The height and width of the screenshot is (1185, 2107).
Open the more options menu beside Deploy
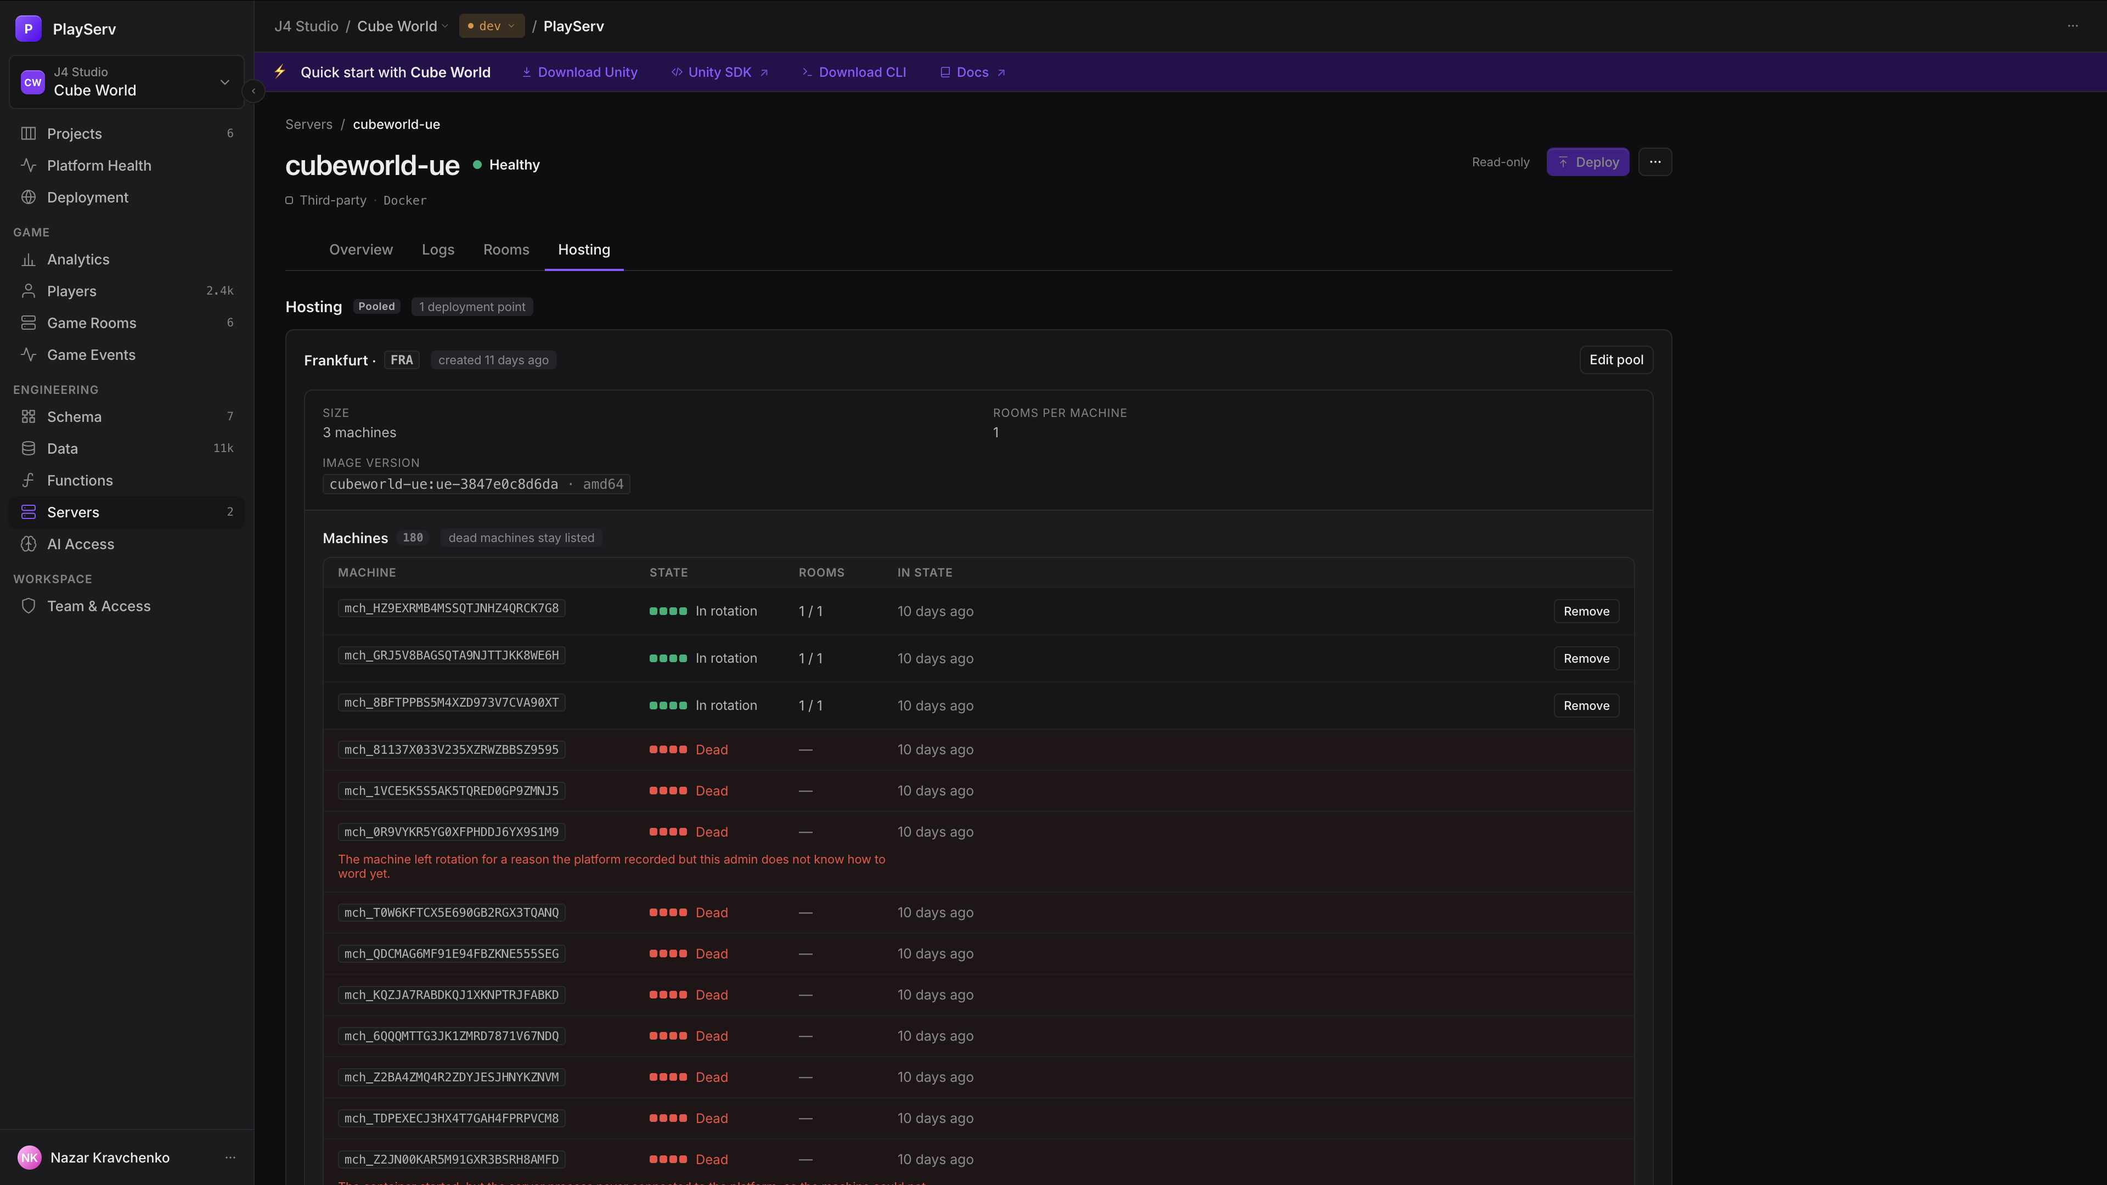point(1655,162)
